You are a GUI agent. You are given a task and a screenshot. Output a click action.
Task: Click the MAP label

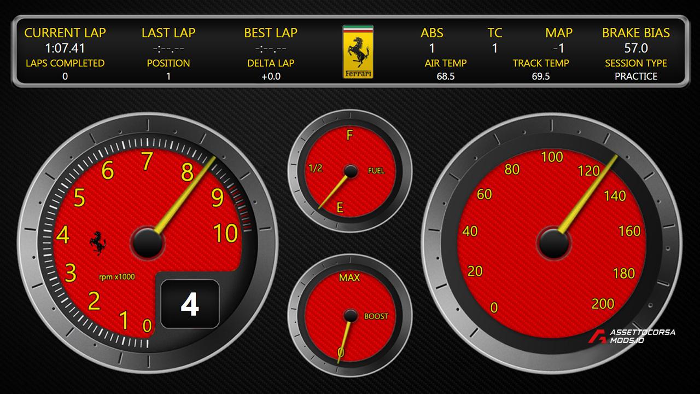(559, 33)
